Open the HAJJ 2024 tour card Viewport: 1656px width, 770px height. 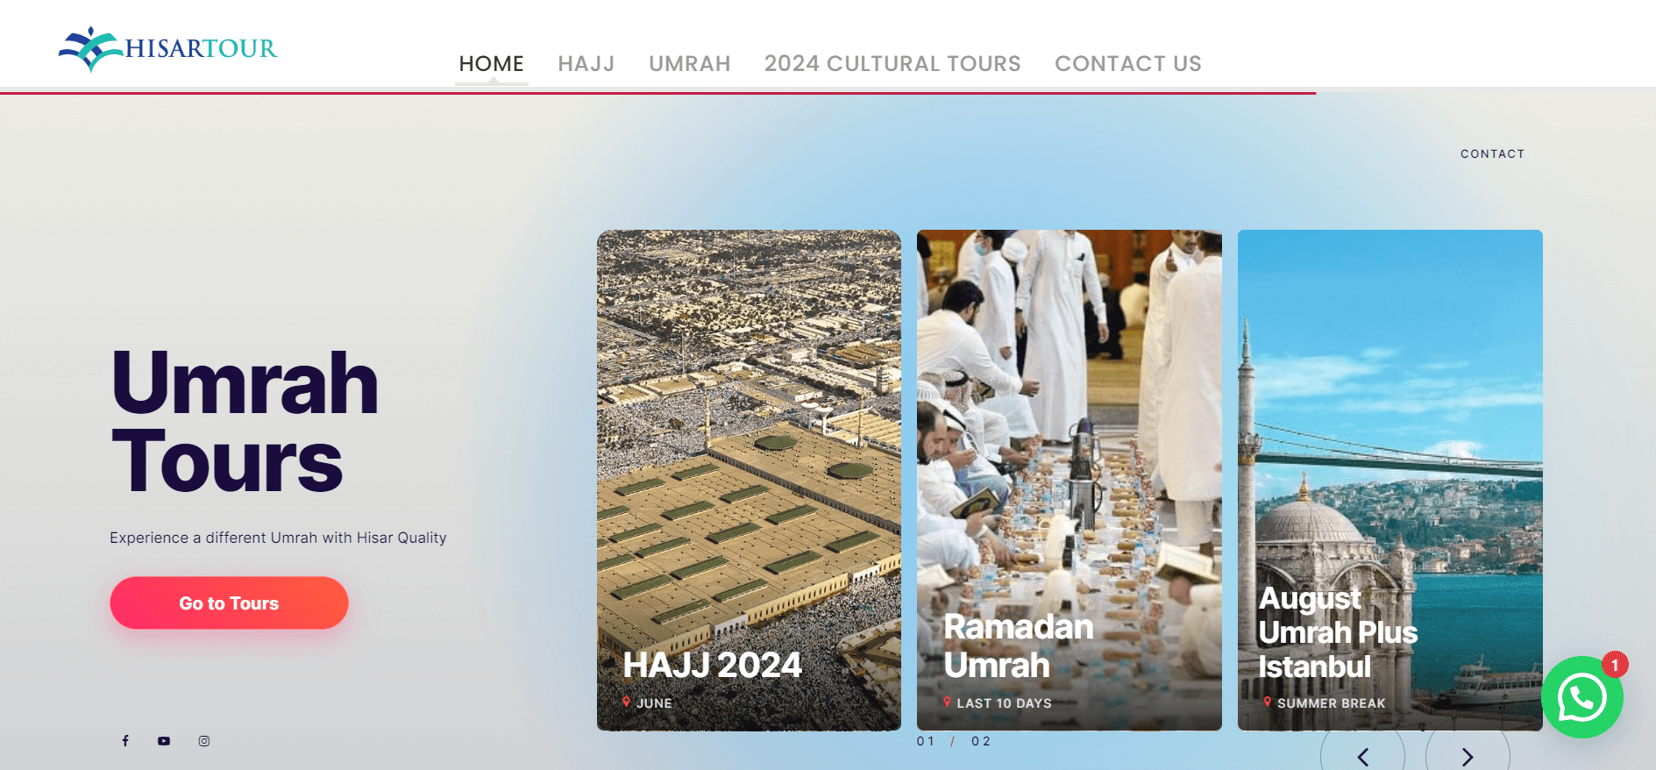pyautogui.click(x=749, y=480)
